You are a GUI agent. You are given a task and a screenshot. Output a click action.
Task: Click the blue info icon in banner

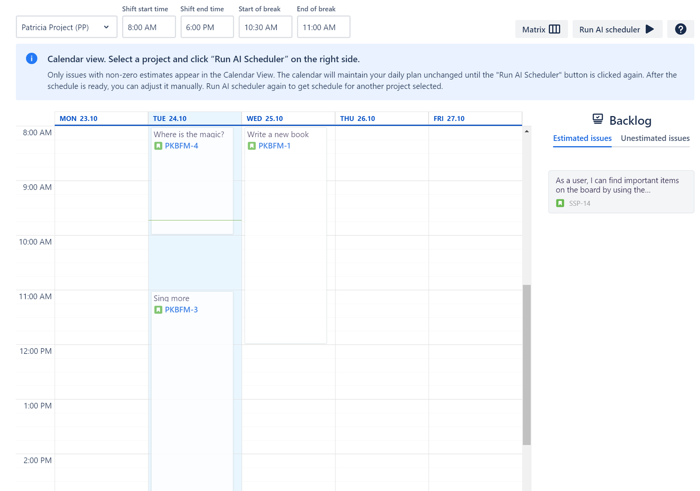pos(32,58)
